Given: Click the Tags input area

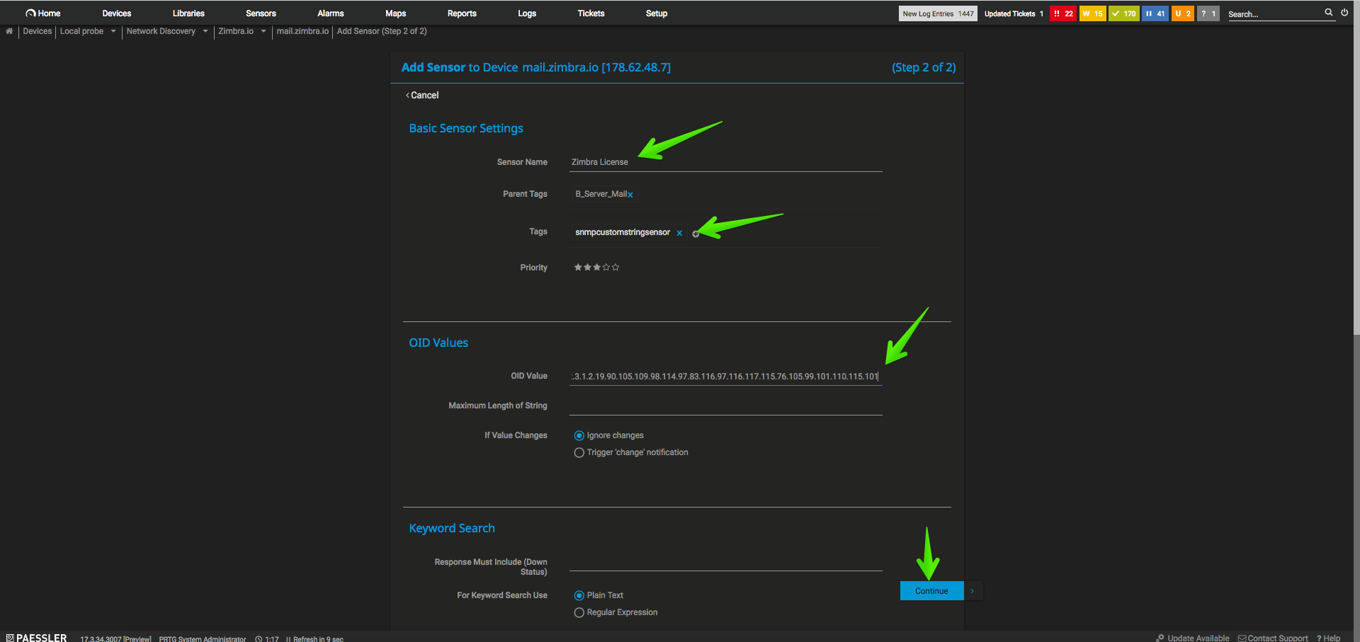Looking at the screenshot, I should tap(726, 233).
